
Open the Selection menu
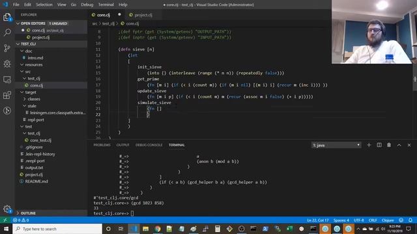(x=44, y=5)
